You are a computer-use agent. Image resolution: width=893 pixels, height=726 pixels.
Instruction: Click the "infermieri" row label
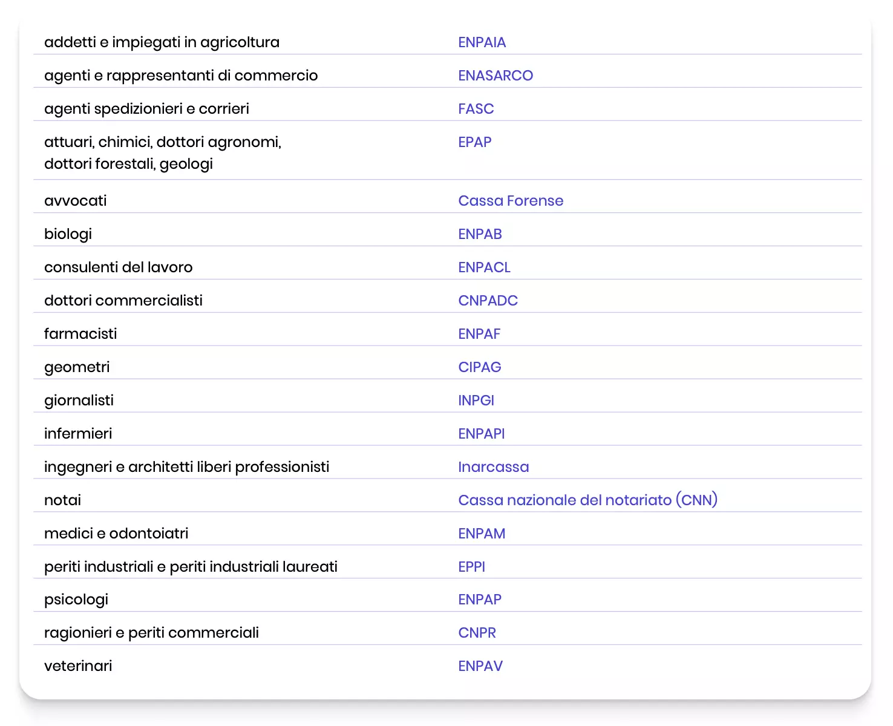(x=78, y=434)
